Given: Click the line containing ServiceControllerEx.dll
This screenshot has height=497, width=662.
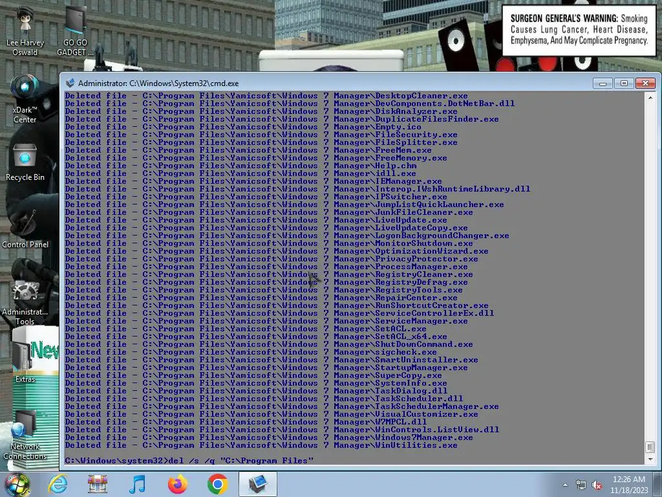Looking at the screenshot, I should (279, 313).
